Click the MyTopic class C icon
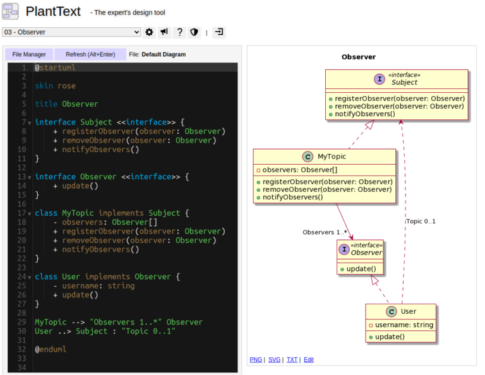Image resolution: width=485 pixels, height=375 pixels. 308,157
